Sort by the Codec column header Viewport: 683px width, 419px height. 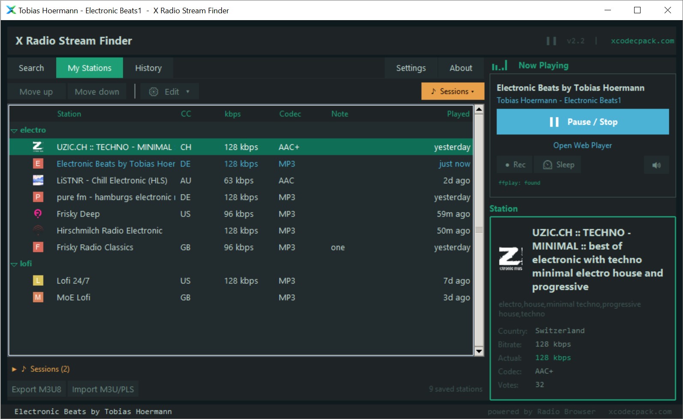(x=290, y=114)
